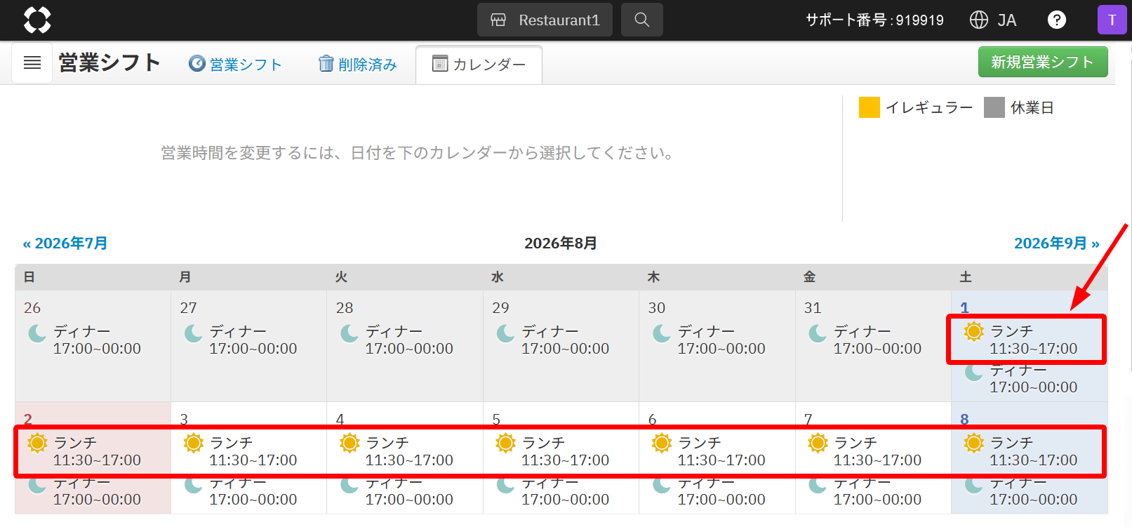Click the ランチ 11:30~17:00 entry on August 5

pyautogui.click(x=552, y=451)
